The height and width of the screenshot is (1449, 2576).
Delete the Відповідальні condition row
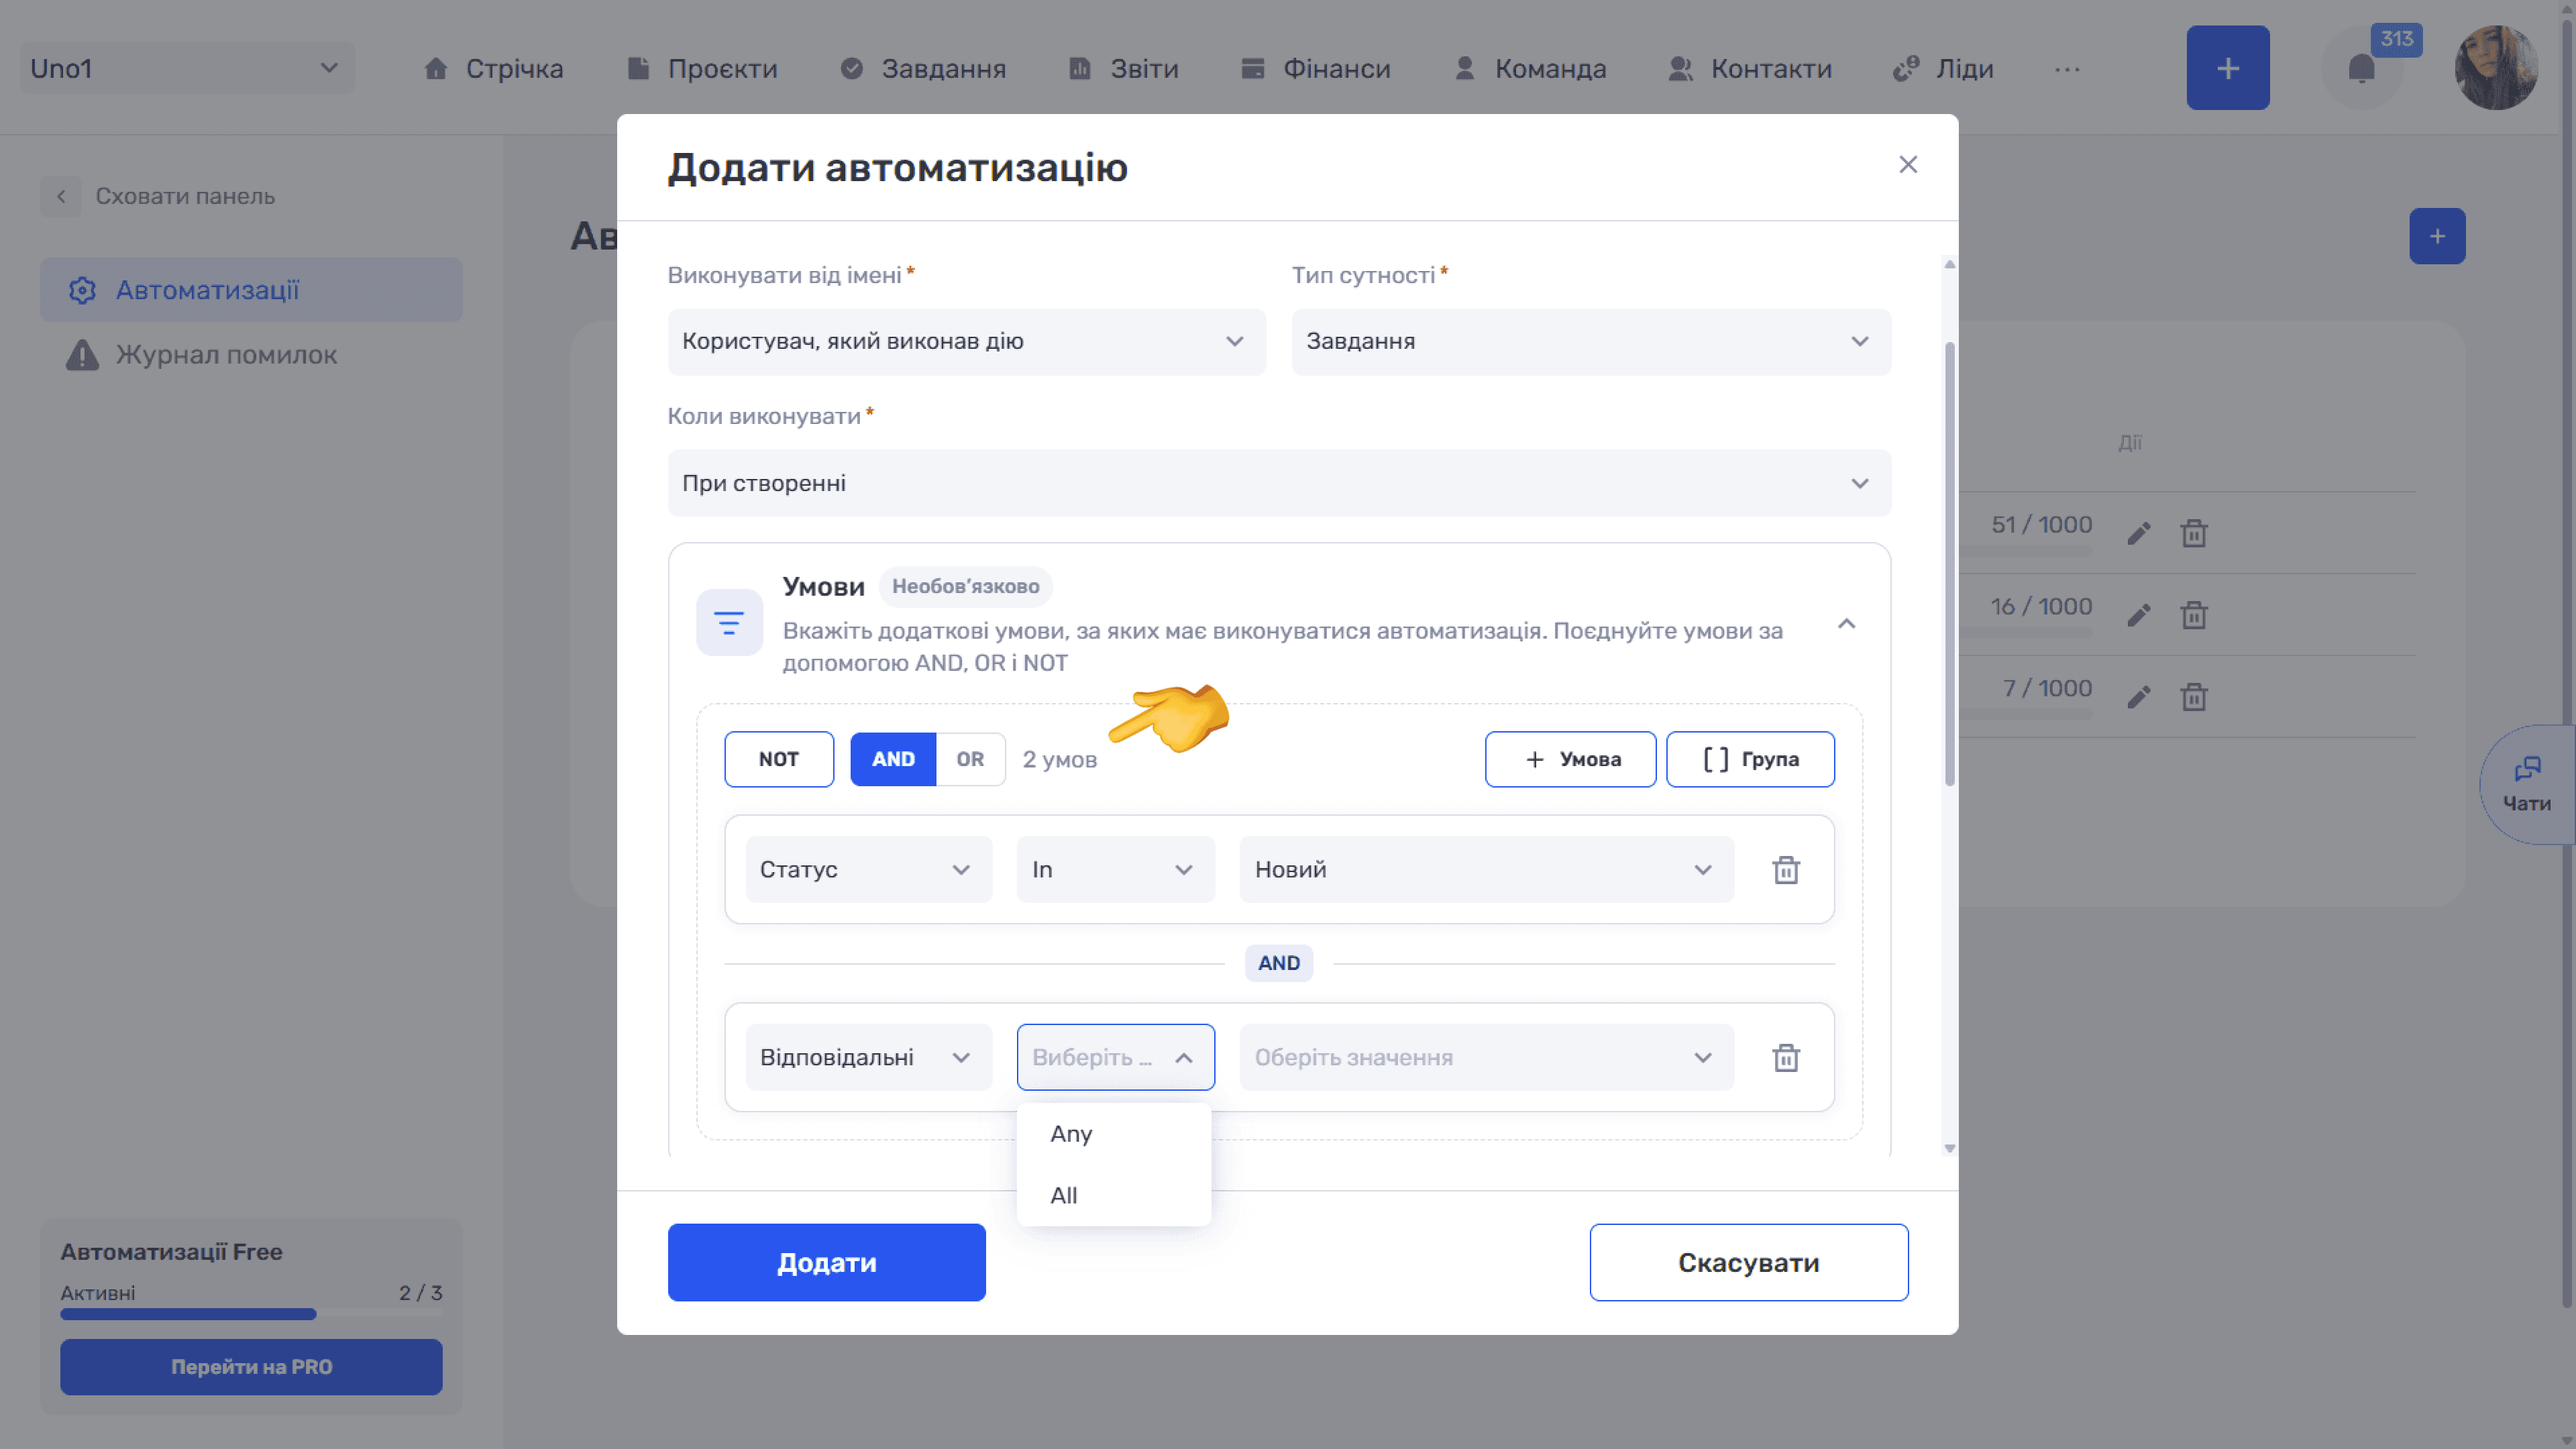[x=1786, y=1057]
